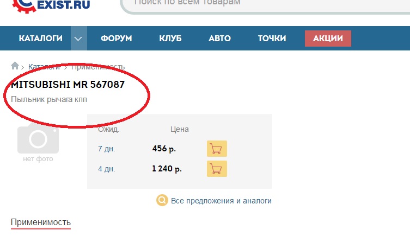Viewport: 410px width, 249px height.
Task: Open the АВТО menu item
Action: click(x=219, y=39)
